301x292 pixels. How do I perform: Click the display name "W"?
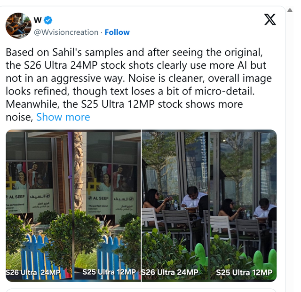pos(37,20)
